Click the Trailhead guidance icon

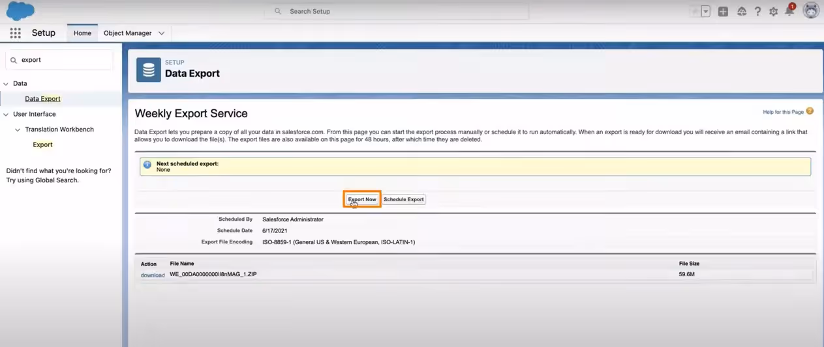[x=742, y=11]
